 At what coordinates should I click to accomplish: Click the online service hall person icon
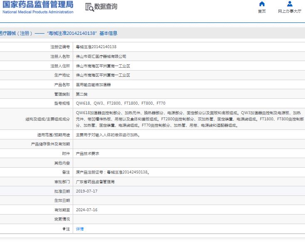pos(290,4)
